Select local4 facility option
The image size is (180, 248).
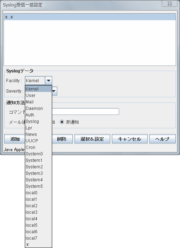coord(39,218)
